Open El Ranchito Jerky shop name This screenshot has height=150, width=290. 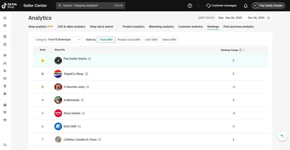click(x=74, y=87)
